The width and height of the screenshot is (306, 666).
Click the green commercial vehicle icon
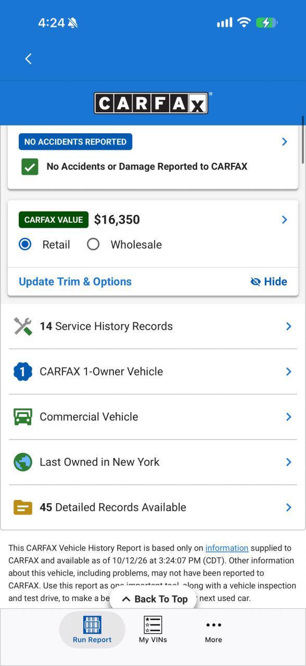(23, 417)
